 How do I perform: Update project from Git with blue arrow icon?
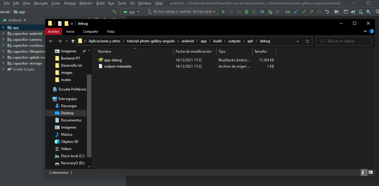[x=296, y=12]
